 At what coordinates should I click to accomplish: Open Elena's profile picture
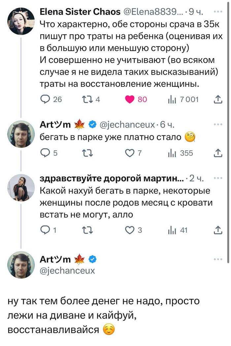(20, 20)
